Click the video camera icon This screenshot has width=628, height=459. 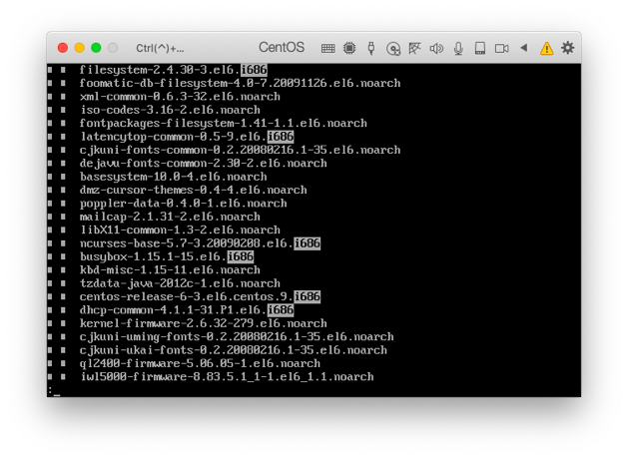click(502, 49)
